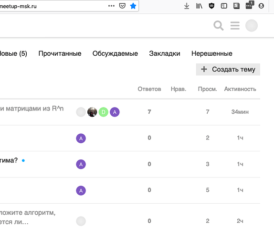The height and width of the screenshot is (238, 274).
Task: Open uBlock shield extension icon
Action: [211, 6]
